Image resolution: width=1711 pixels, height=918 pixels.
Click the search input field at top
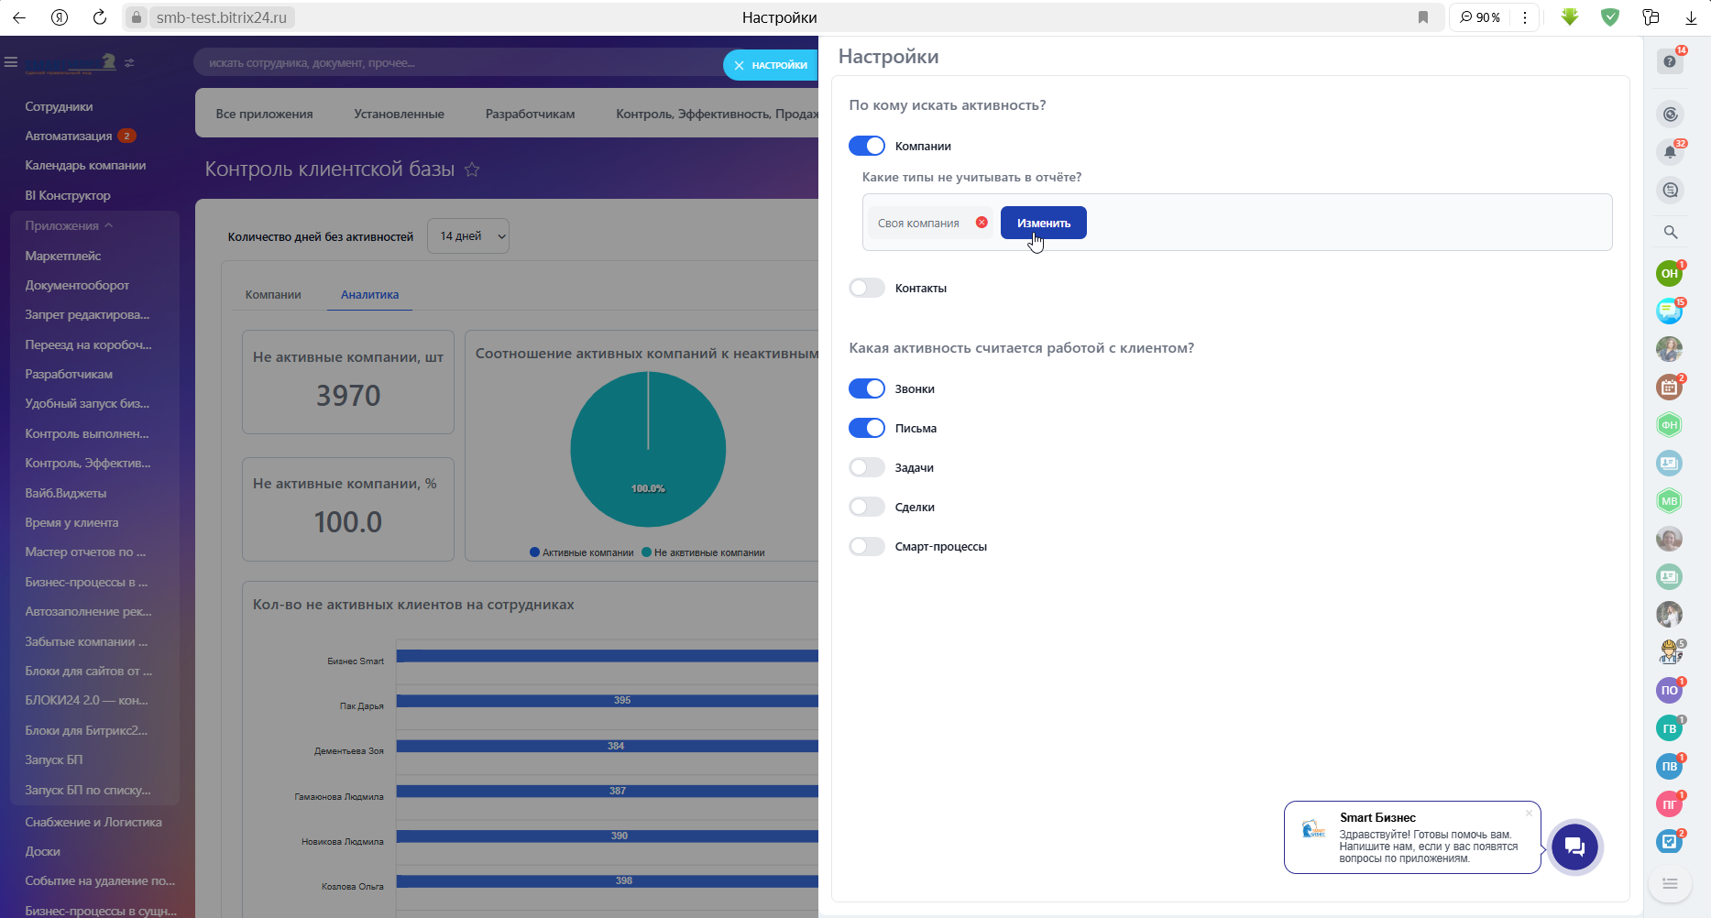click(458, 63)
